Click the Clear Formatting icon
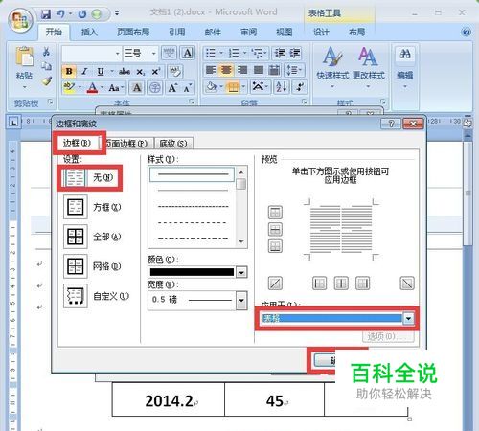479x431 pixels. (175, 71)
